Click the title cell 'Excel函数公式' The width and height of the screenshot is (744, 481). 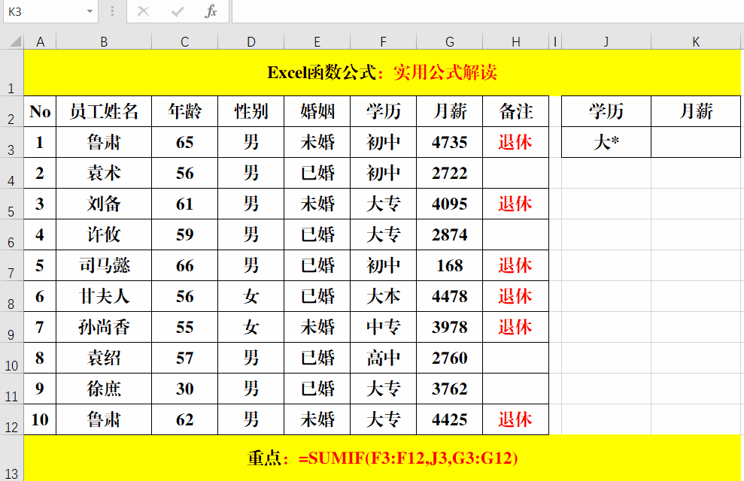click(x=382, y=72)
